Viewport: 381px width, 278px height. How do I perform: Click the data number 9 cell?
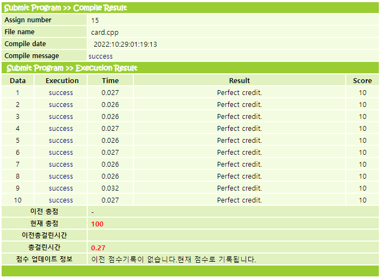point(18,188)
